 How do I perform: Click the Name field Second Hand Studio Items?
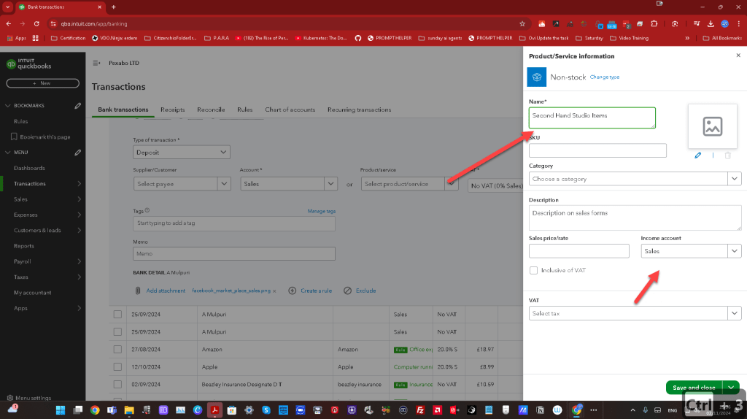592,118
